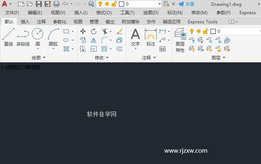
Task: Click the Undo arrow
Action: [x=65, y=4]
